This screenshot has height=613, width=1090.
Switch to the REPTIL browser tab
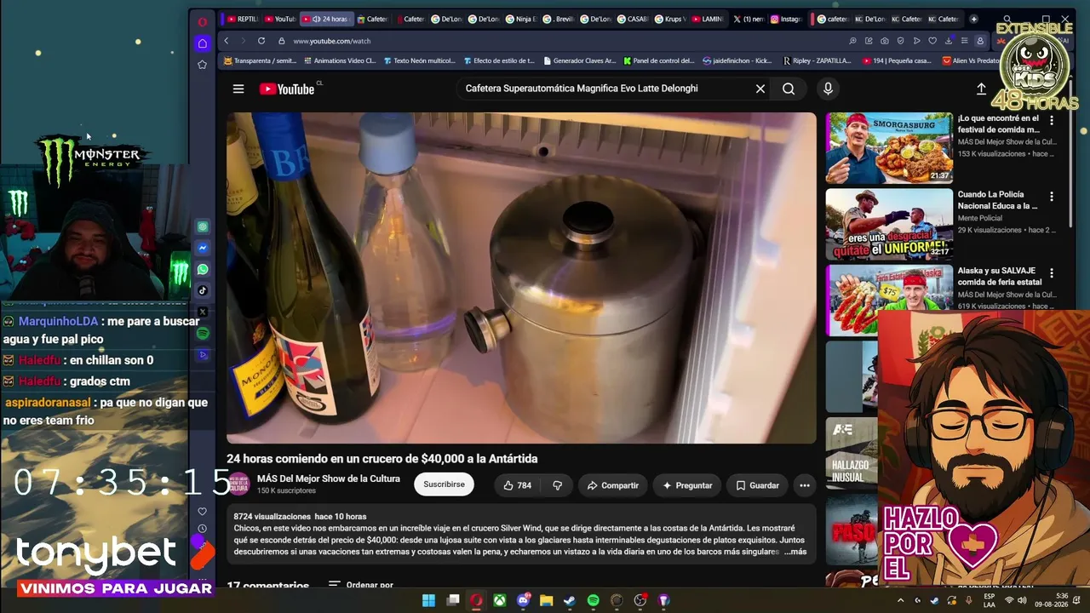242,19
